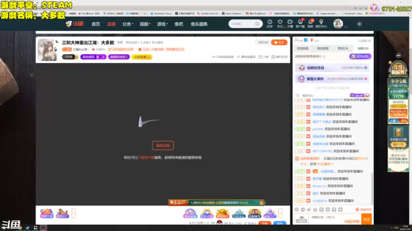Click the 粉丝宝箱 activity icon
Viewport: 412px width, 231px height.
pyautogui.click(x=190, y=214)
